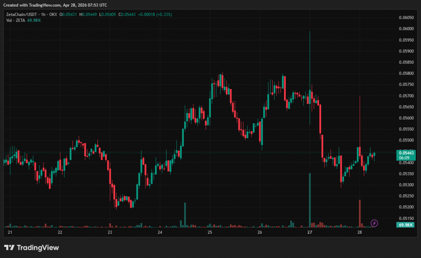Click the 21 date marker on time axis
Image resolution: width=421 pixels, height=258 pixels.
tap(10, 233)
